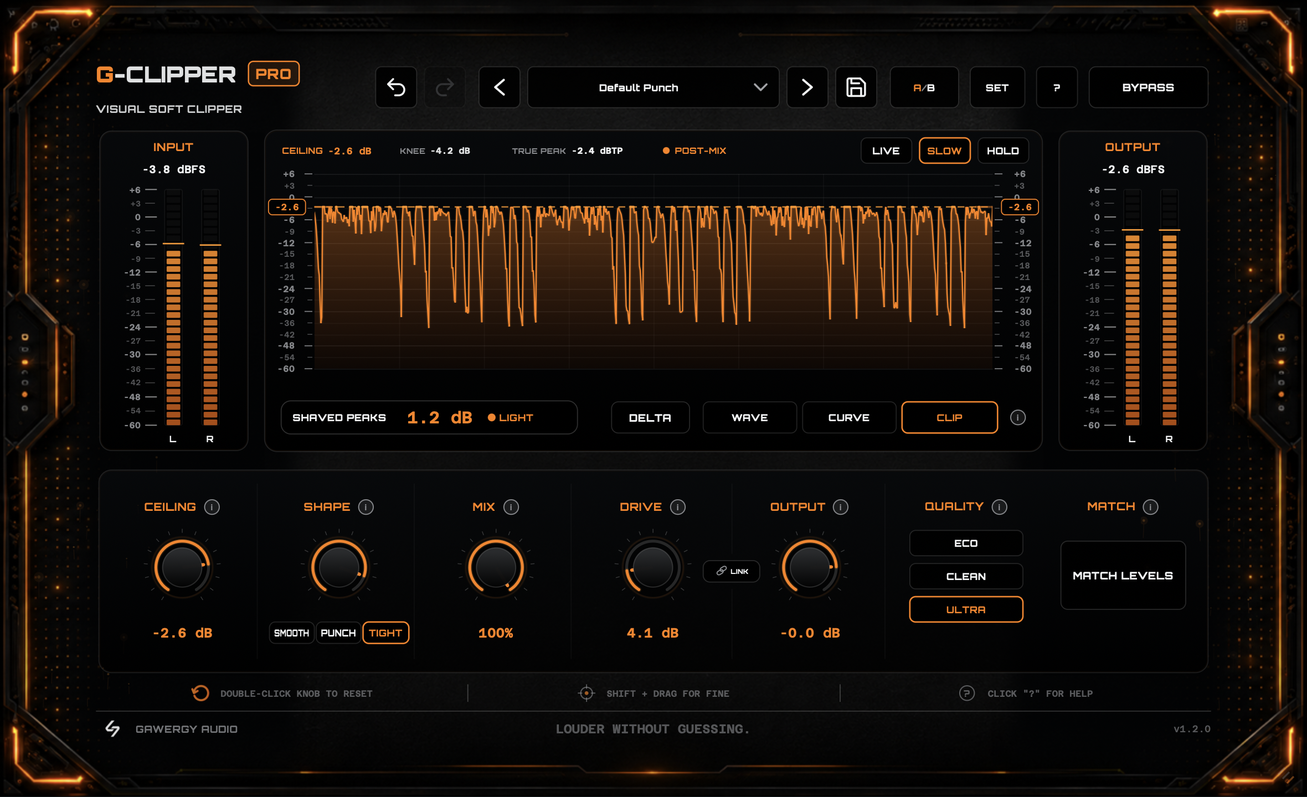Image resolution: width=1307 pixels, height=797 pixels.
Task: Click the crosshair icon by Shift + Drag hint
Action: point(586,693)
